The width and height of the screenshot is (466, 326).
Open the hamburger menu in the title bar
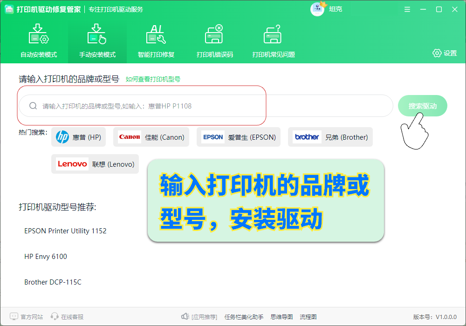(x=407, y=9)
